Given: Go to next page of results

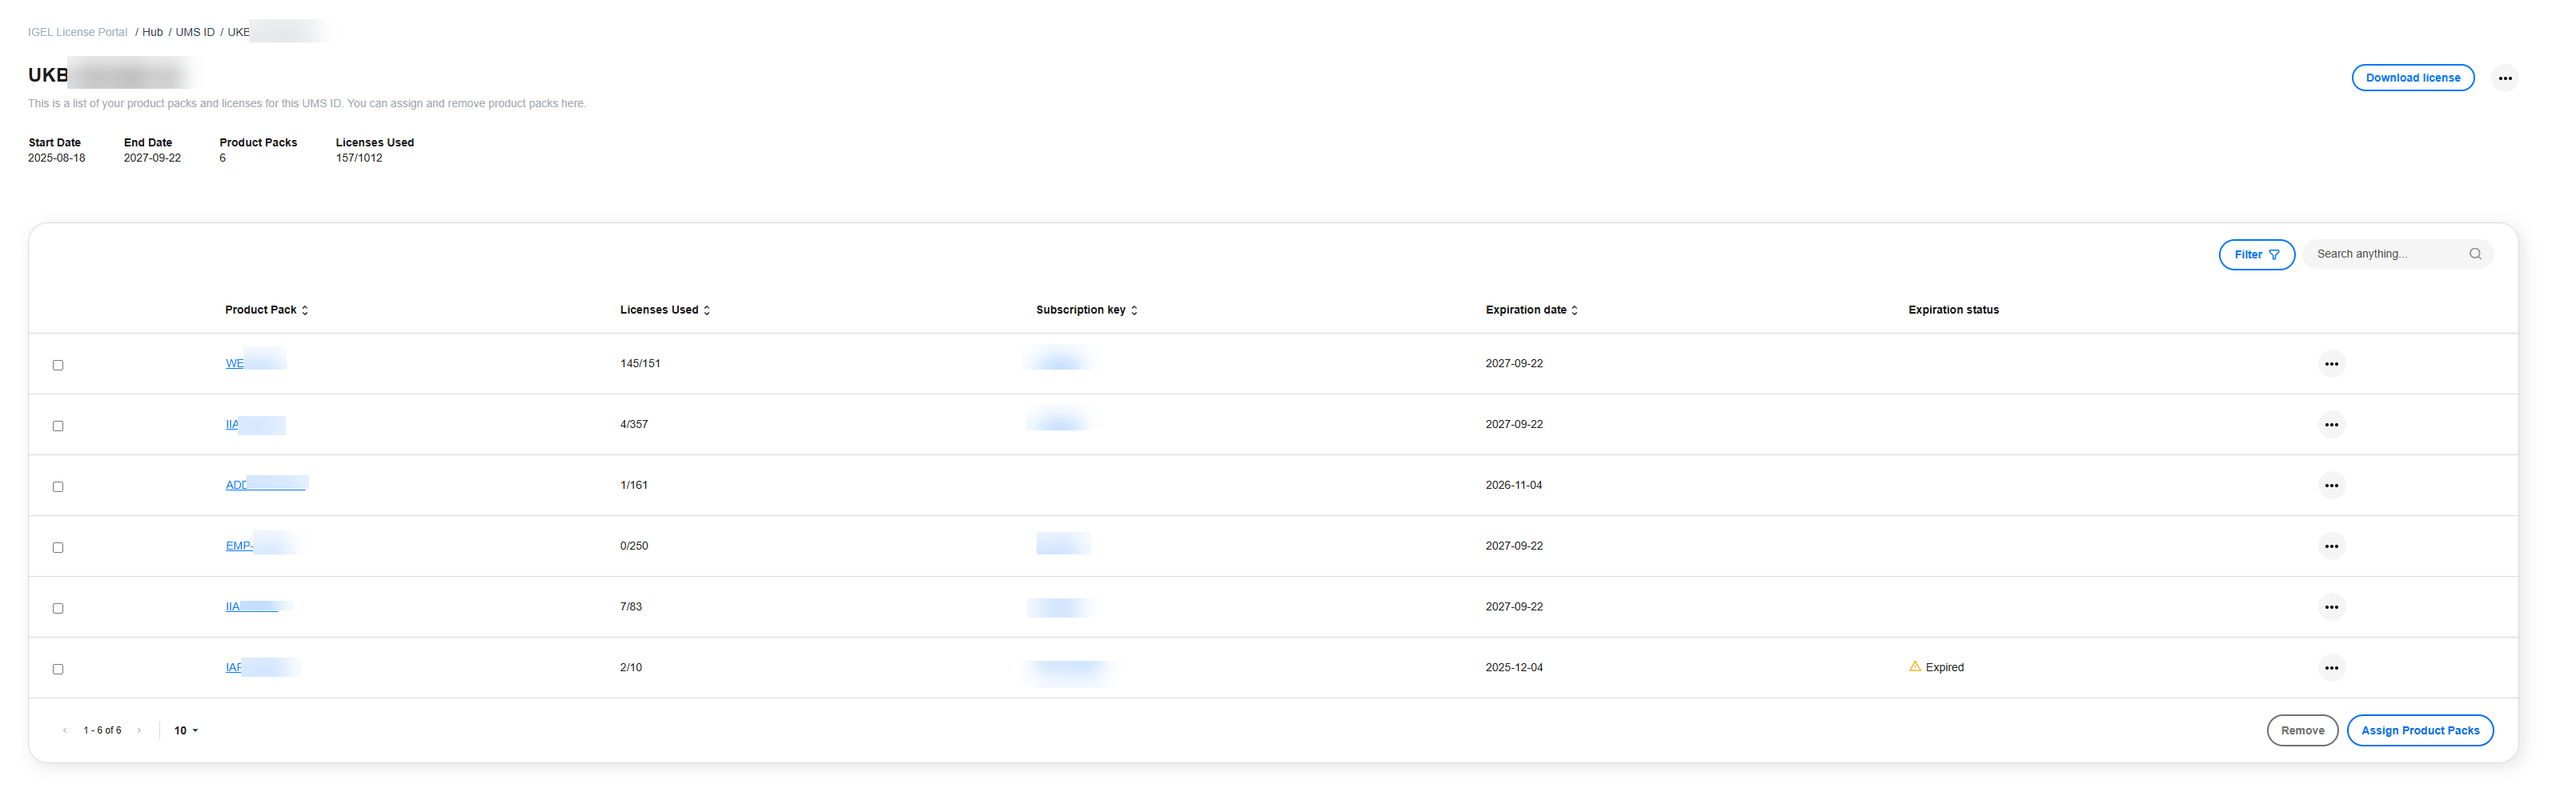Looking at the screenshot, I should click(x=139, y=730).
